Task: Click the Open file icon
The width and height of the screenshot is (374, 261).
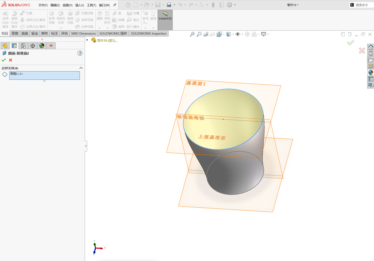Action: point(147,5)
